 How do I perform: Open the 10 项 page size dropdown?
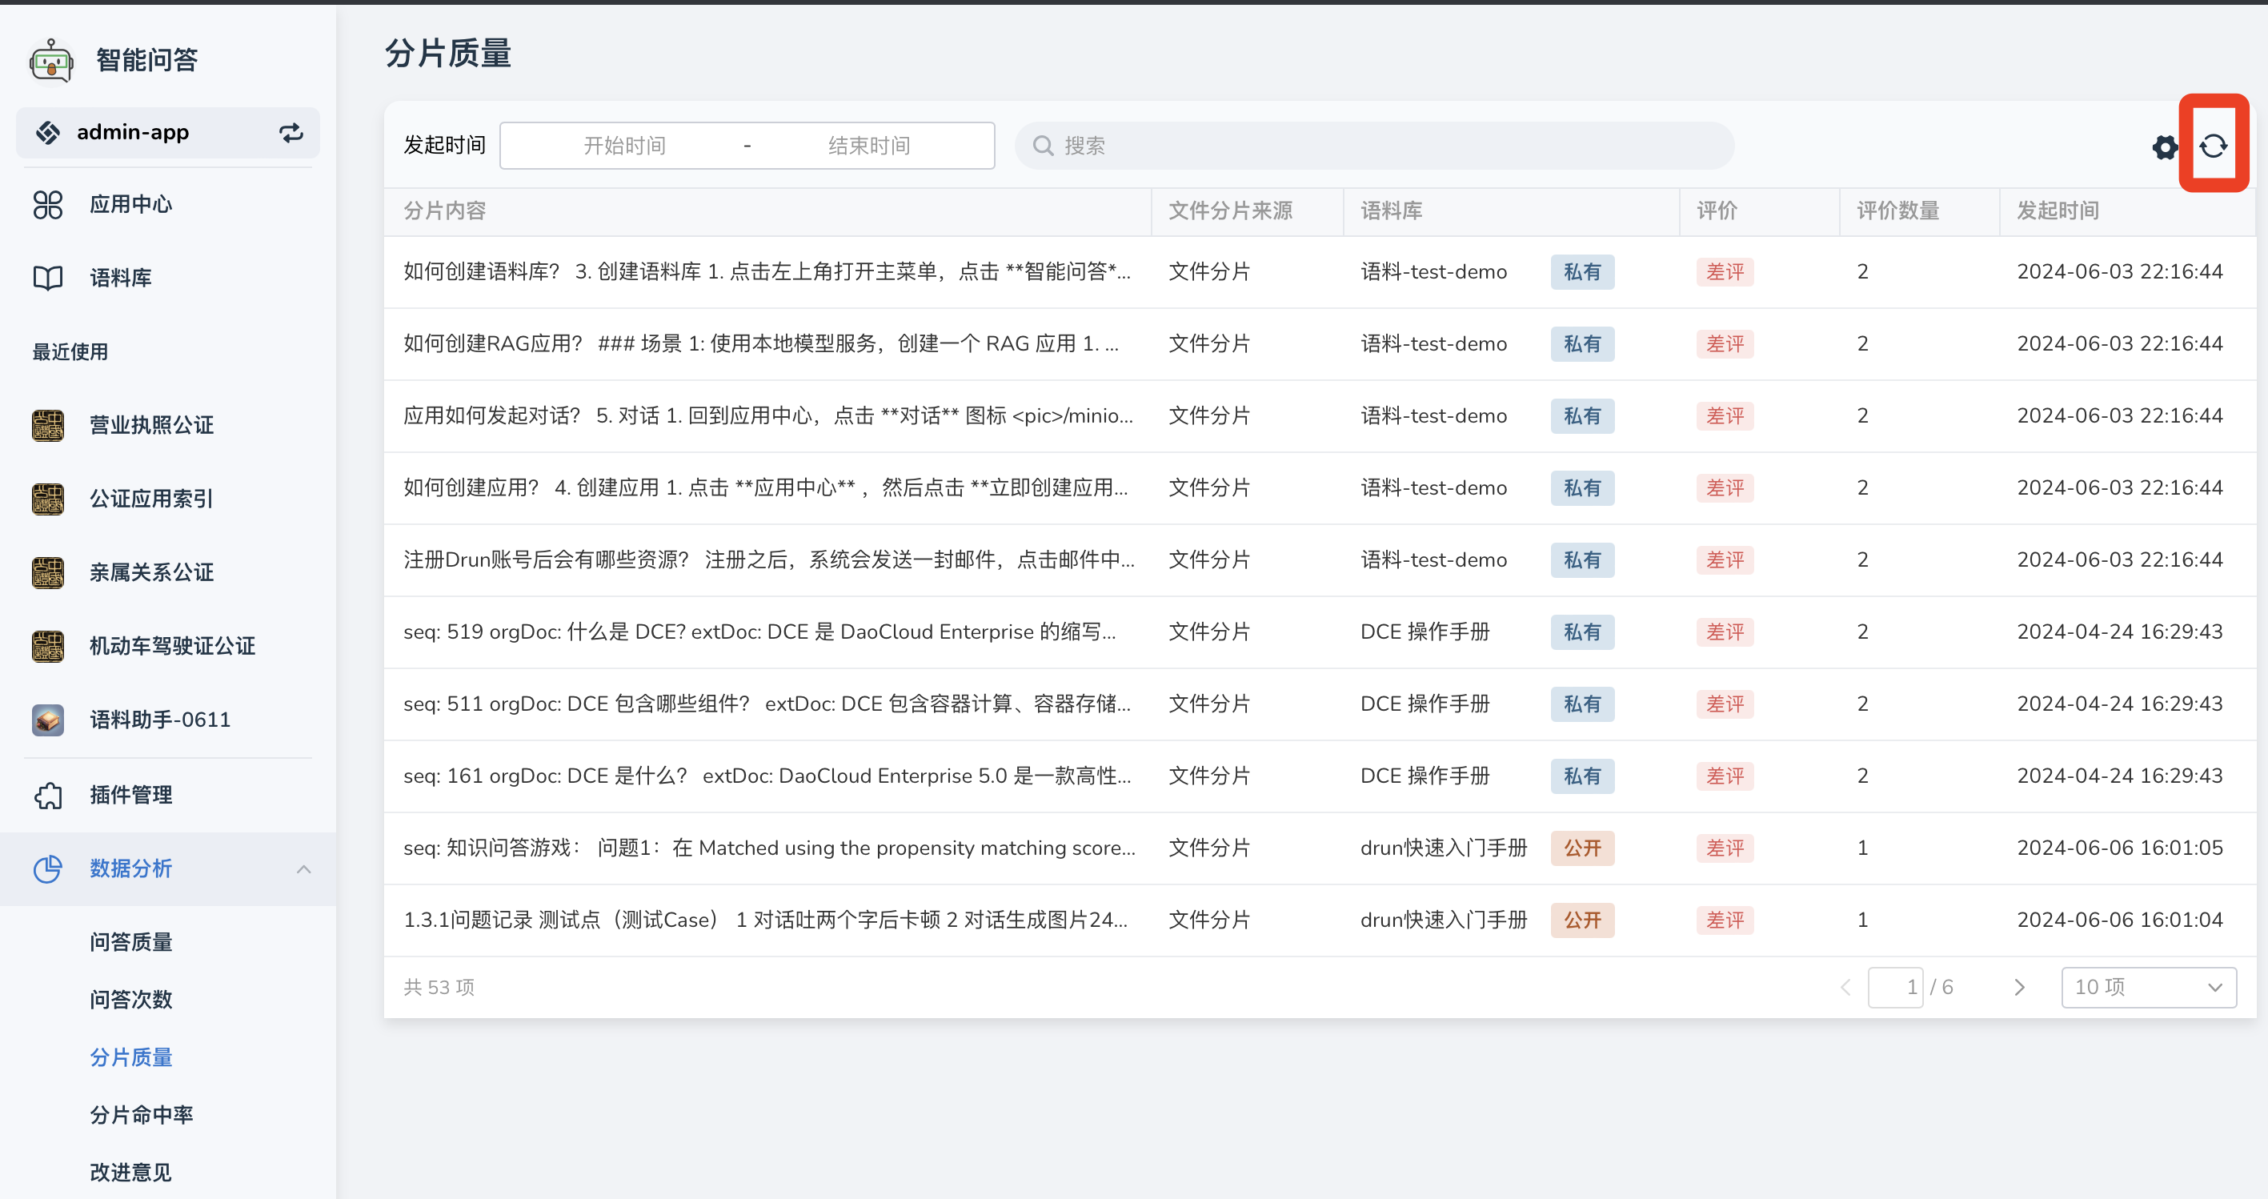pyautogui.click(x=2147, y=987)
